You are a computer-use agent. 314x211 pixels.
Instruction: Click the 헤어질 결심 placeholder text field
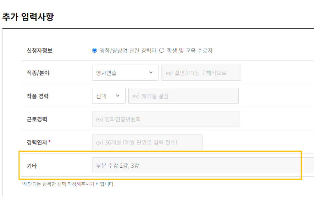tap(183, 96)
